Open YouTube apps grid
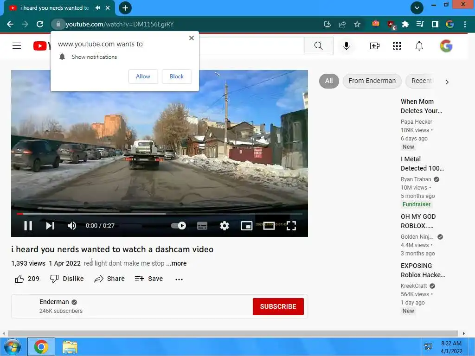This screenshot has width=475, height=356. (397, 46)
